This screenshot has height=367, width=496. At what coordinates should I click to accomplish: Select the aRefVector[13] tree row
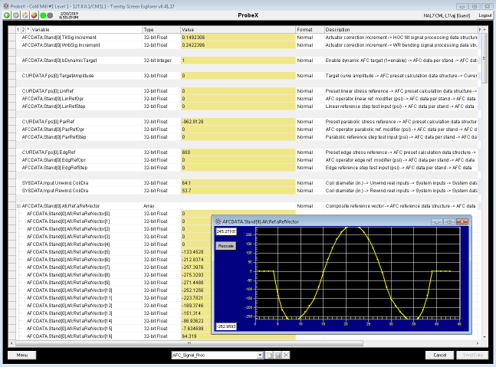click(69, 313)
